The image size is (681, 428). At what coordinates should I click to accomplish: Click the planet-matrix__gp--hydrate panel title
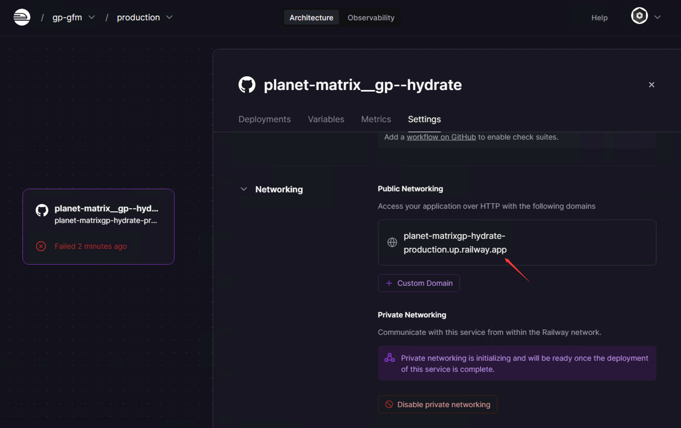[363, 85]
